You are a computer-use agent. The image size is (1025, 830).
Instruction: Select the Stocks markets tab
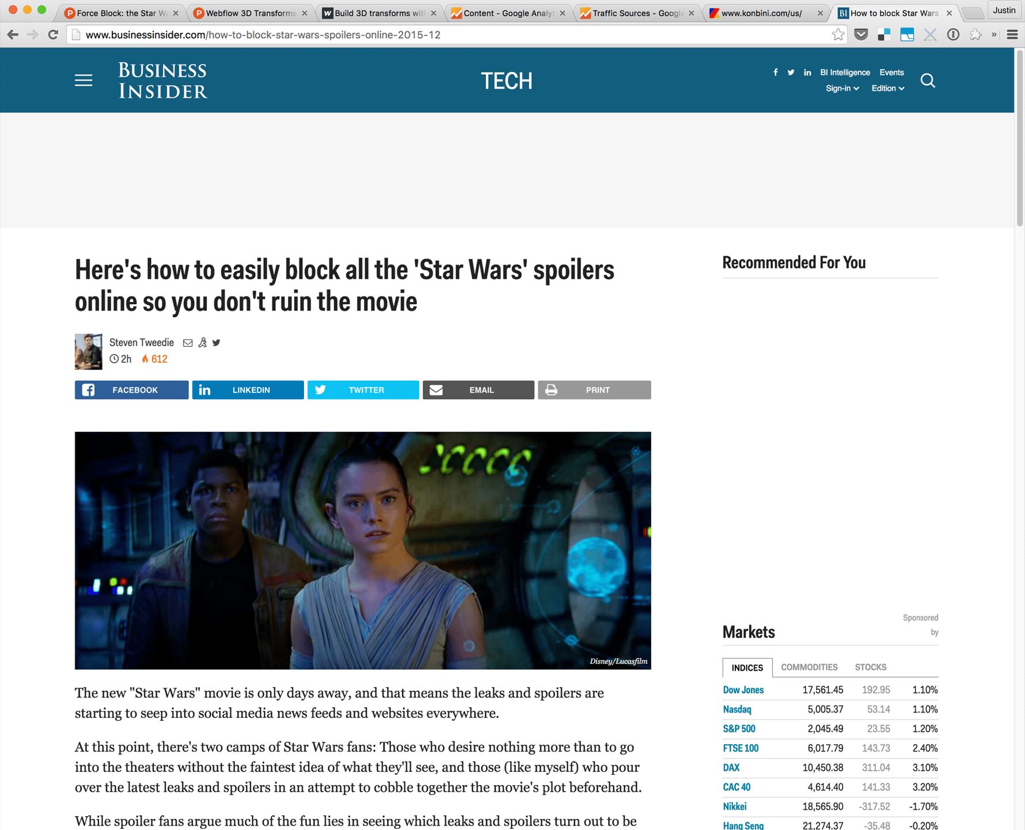(x=870, y=667)
